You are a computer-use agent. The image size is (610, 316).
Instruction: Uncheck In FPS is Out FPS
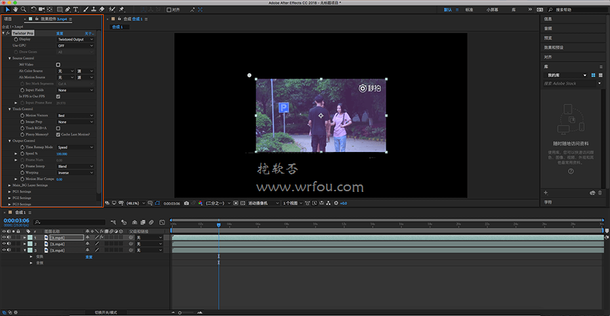pyautogui.click(x=58, y=96)
